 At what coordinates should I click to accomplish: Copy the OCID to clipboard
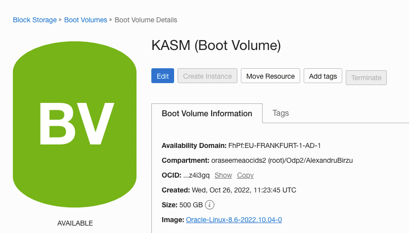[245, 175]
